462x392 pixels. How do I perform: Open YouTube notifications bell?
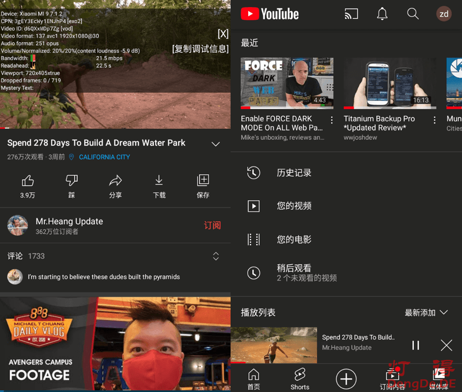pos(382,14)
